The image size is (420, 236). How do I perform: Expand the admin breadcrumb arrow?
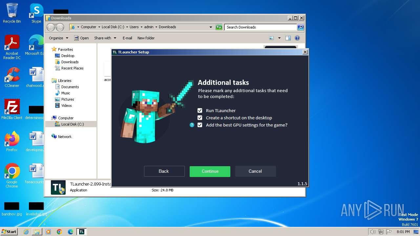(x=156, y=27)
